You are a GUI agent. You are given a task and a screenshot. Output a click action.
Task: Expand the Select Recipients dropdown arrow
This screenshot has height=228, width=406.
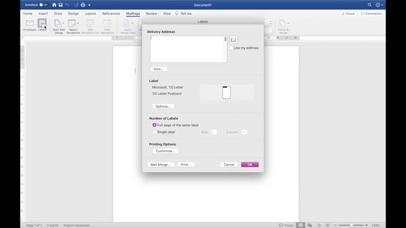coord(77,23)
